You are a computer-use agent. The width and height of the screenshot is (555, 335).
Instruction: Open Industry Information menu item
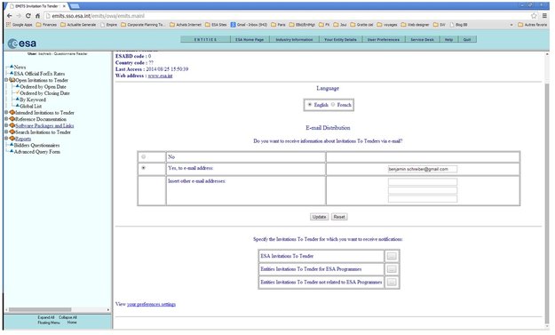294,39
